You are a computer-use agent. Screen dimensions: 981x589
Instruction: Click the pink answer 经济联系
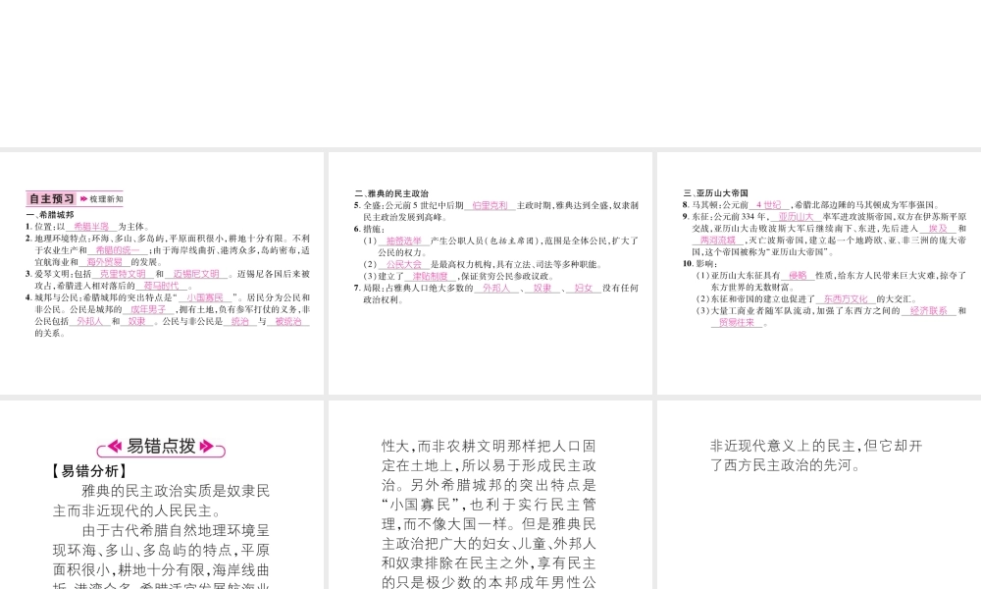[x=927, y=310]
